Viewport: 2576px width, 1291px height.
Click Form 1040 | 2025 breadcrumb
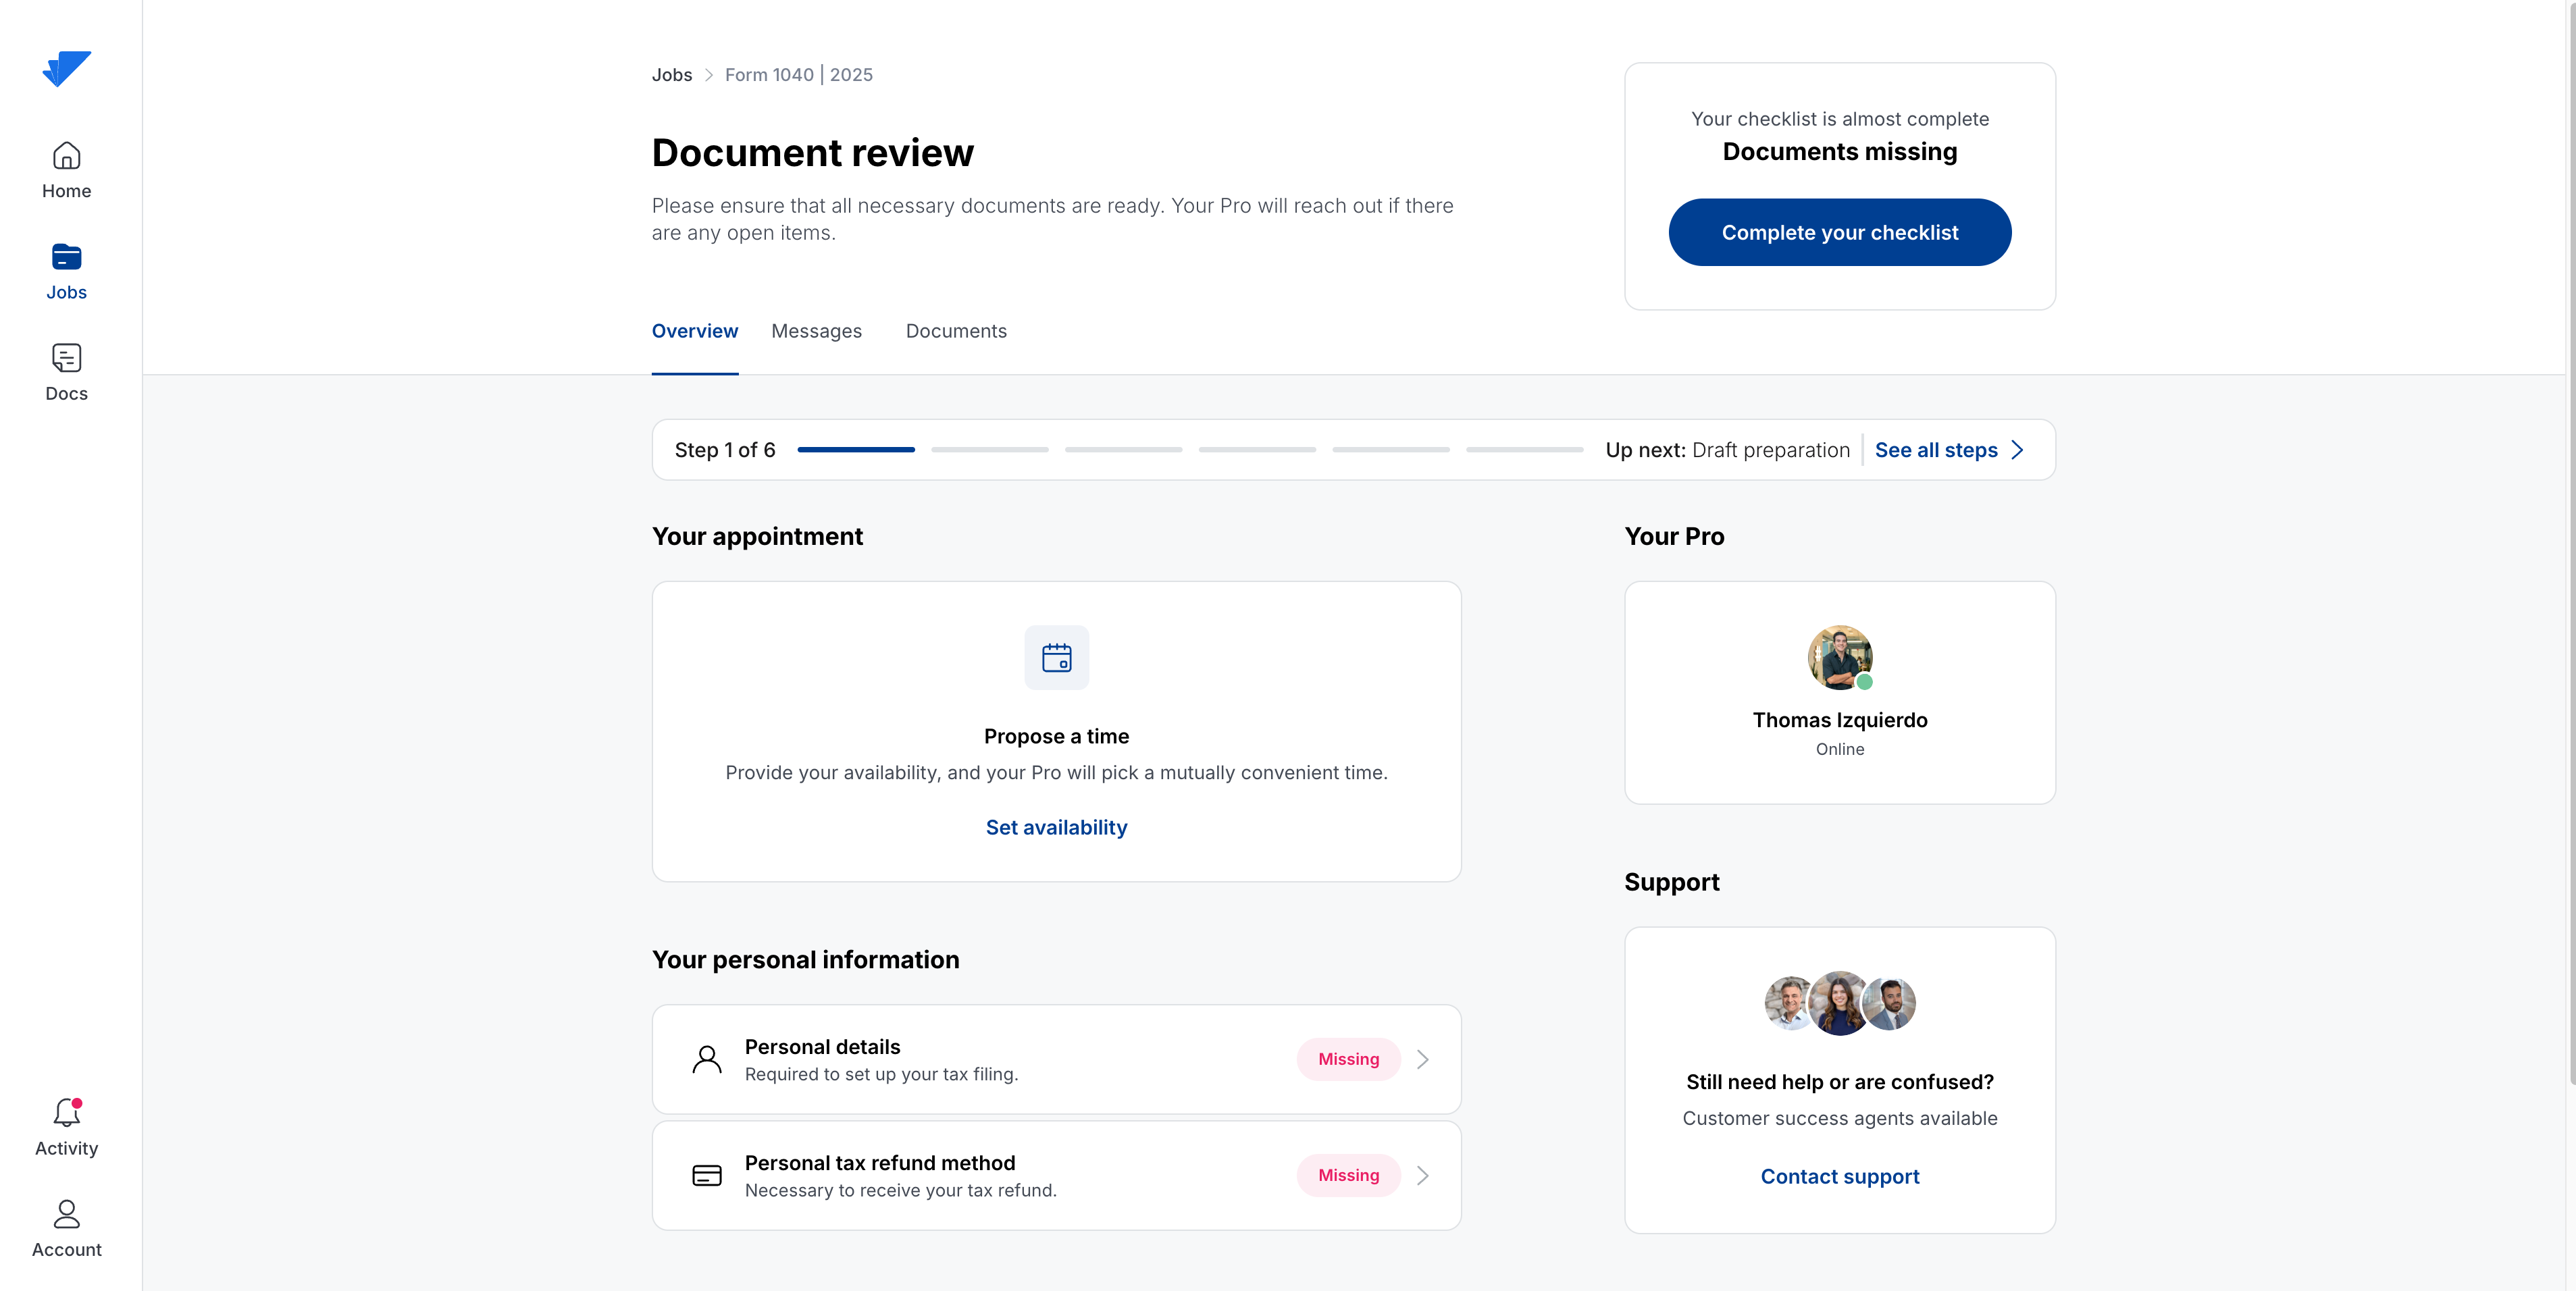[798, 75]
